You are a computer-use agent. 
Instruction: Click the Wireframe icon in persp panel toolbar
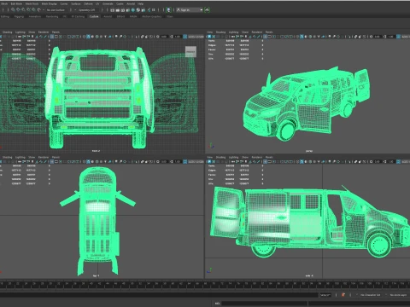(297, 37)
